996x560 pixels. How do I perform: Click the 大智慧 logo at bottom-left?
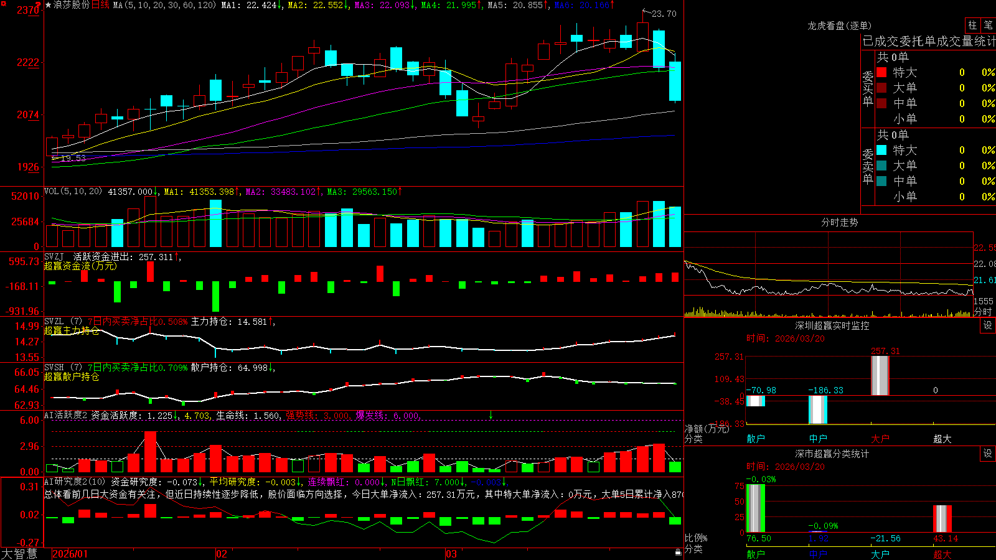19,553
